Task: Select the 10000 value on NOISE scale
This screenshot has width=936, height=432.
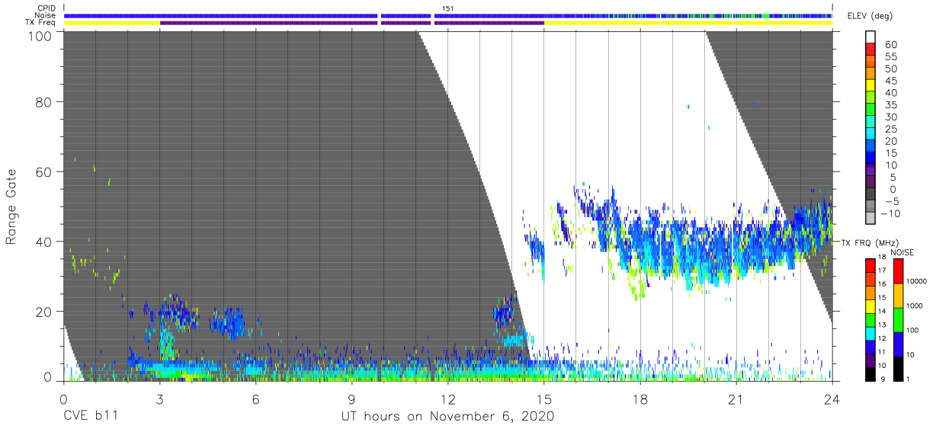Action: [918, 281]
